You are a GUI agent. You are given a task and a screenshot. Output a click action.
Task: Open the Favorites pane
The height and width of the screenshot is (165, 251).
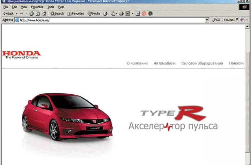(76, 14)
